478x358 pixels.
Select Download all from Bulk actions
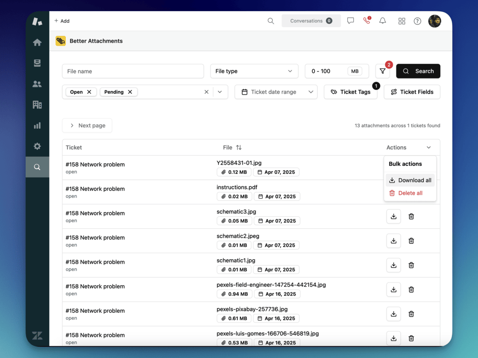pos(410,180)
